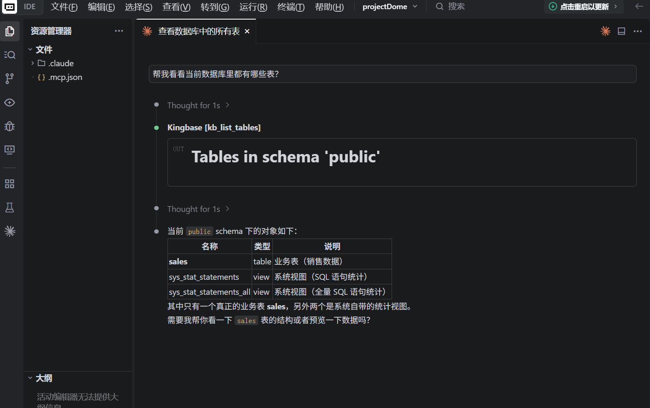
Task: Click the 说明 column header
Action: click(332, 246)
